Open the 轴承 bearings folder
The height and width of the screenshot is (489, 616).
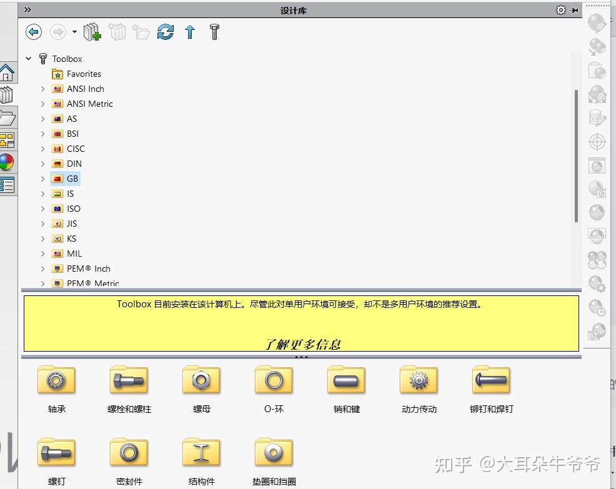[x=56, y=380]
